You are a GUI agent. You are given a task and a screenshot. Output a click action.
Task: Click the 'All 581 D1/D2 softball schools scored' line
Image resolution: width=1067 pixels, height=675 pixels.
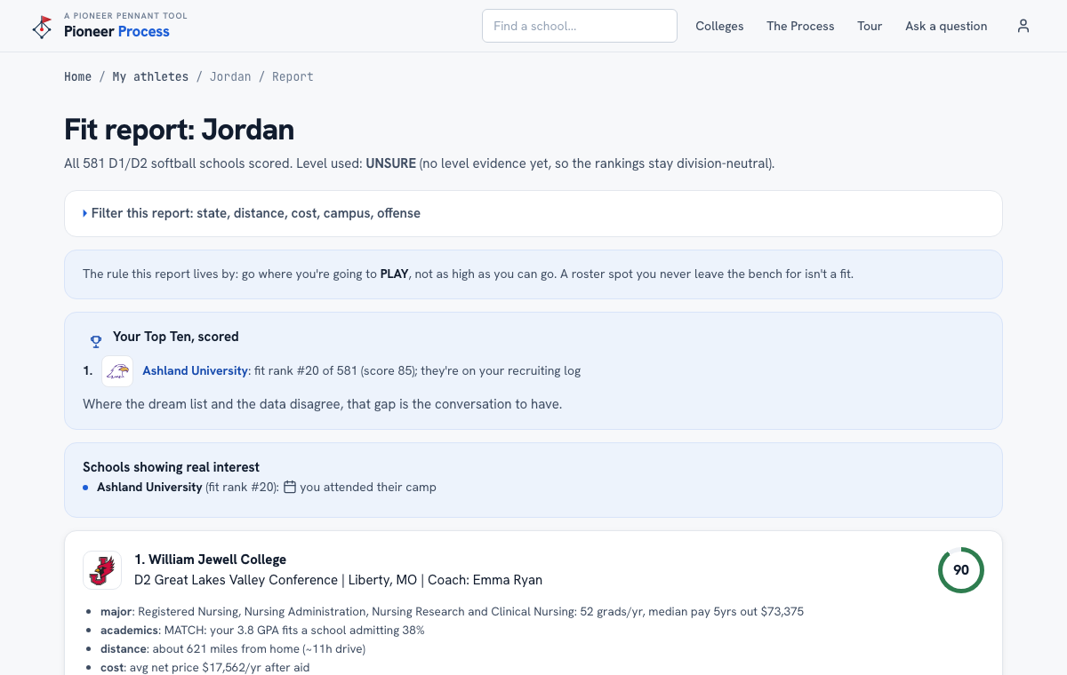(420, 163)
